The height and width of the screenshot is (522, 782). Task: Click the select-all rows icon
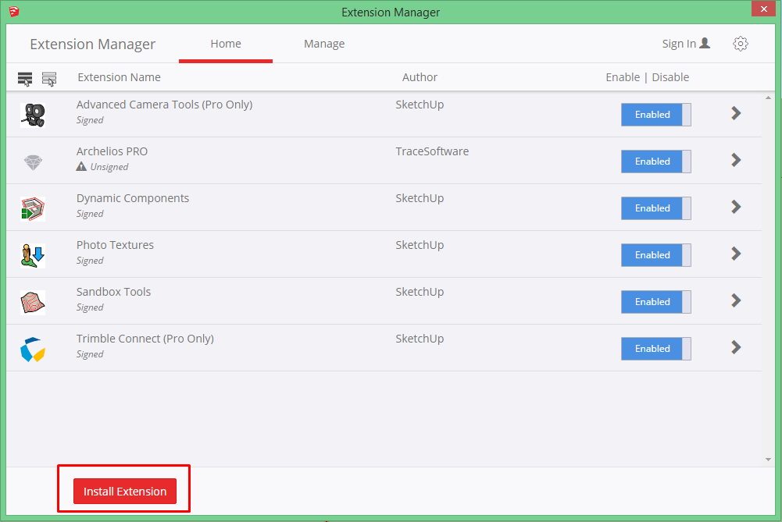[x=25, y=79]
